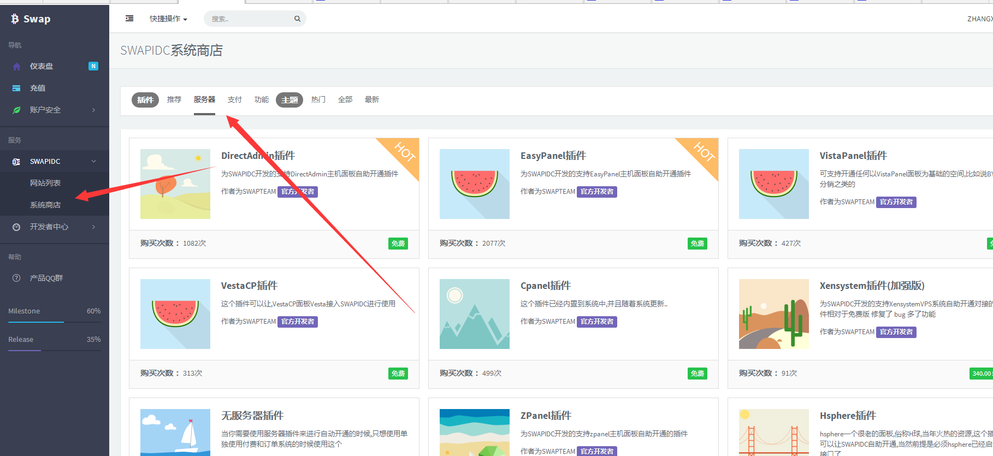This screenshot has height=456, width=993.
Task: Open the 快捷操作 dropdown
Action: (168, 19)
